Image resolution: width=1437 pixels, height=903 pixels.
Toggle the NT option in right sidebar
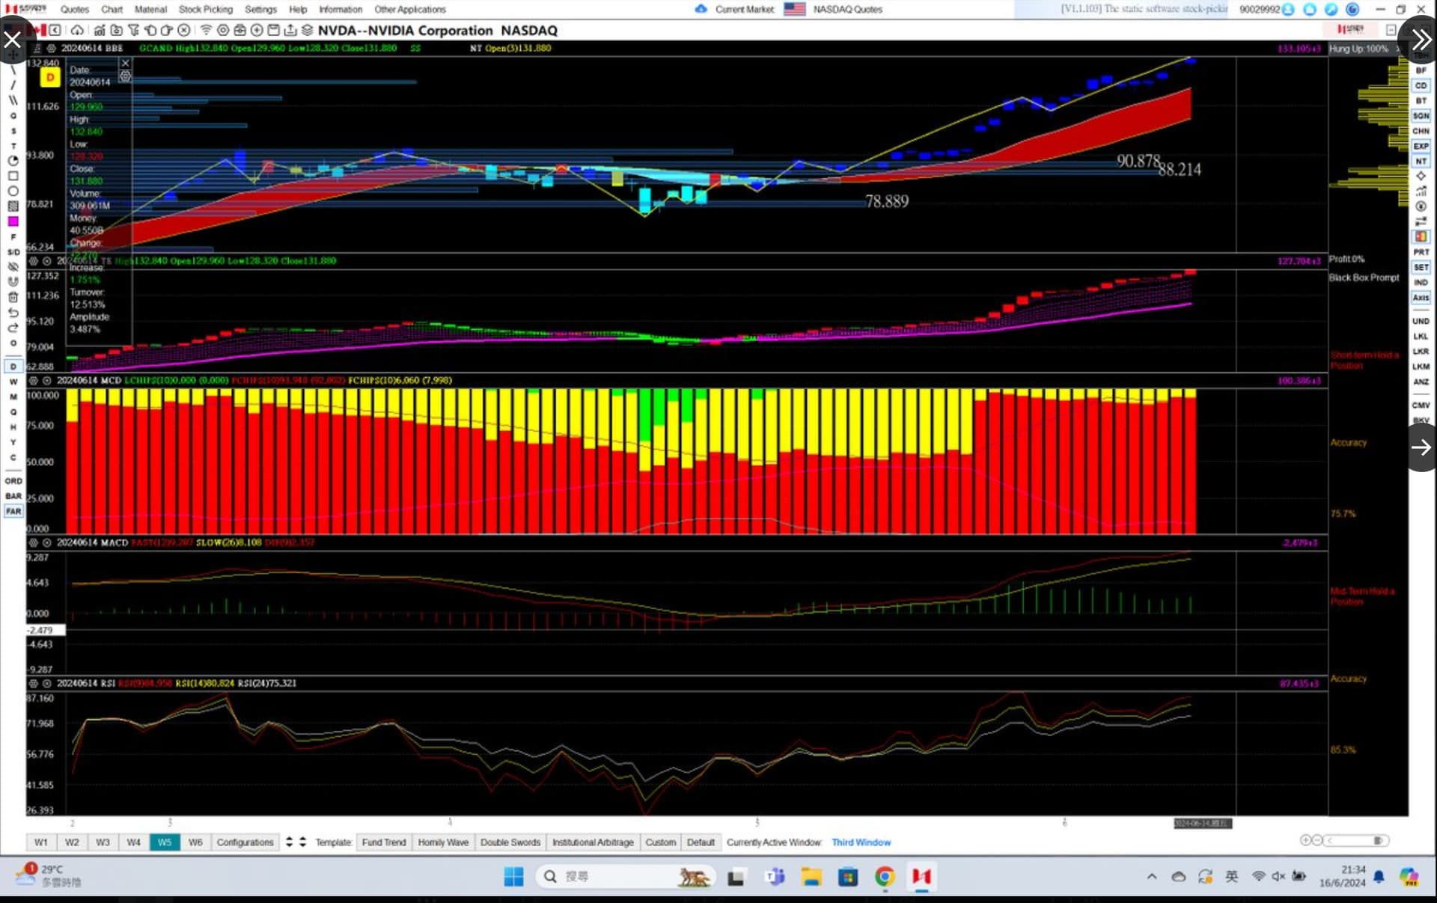pos(1421,161)
